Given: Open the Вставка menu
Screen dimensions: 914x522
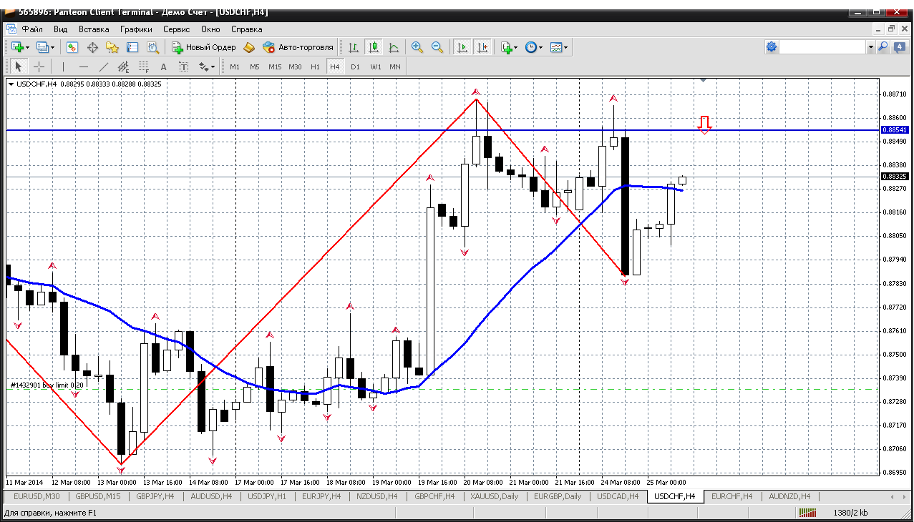Looking at the screenshot, I should [94, 29].
